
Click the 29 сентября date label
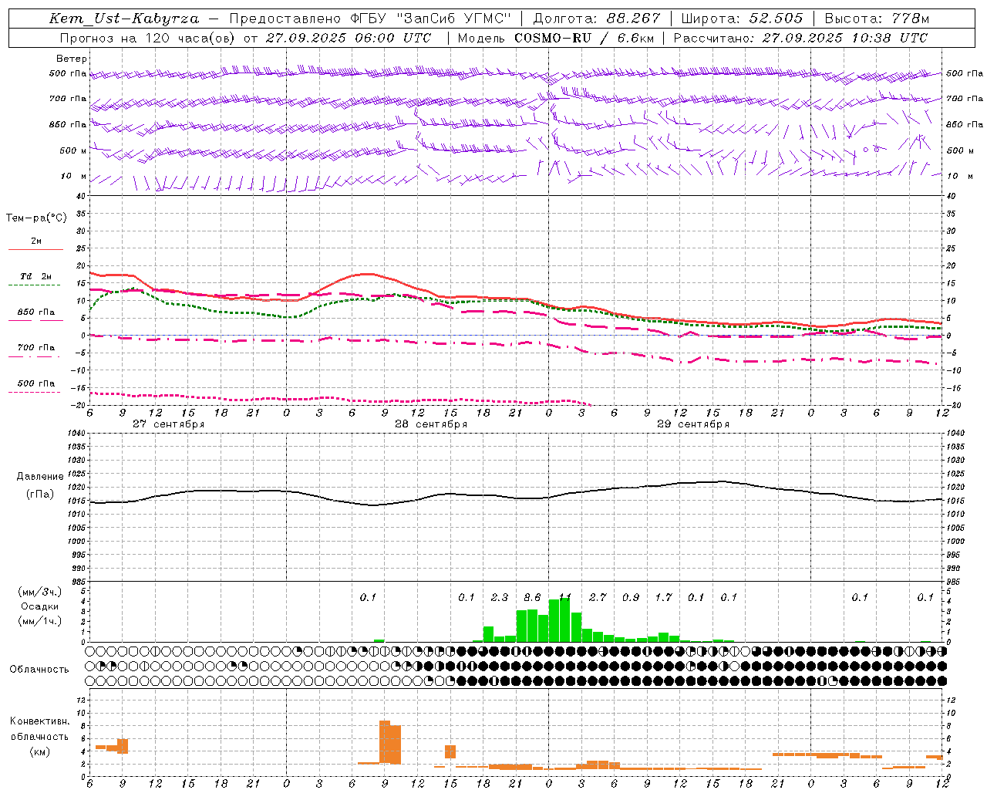(x=693, y=424)
